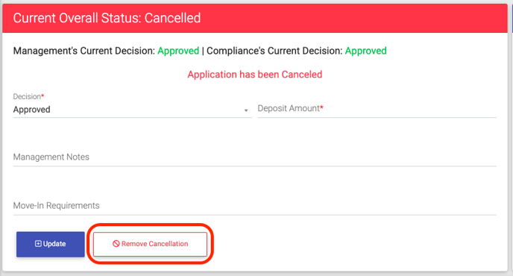Screen dimensions: 513x276
Task: Focus the Deposit Amount input field
Action: click(x=377, y=109)
